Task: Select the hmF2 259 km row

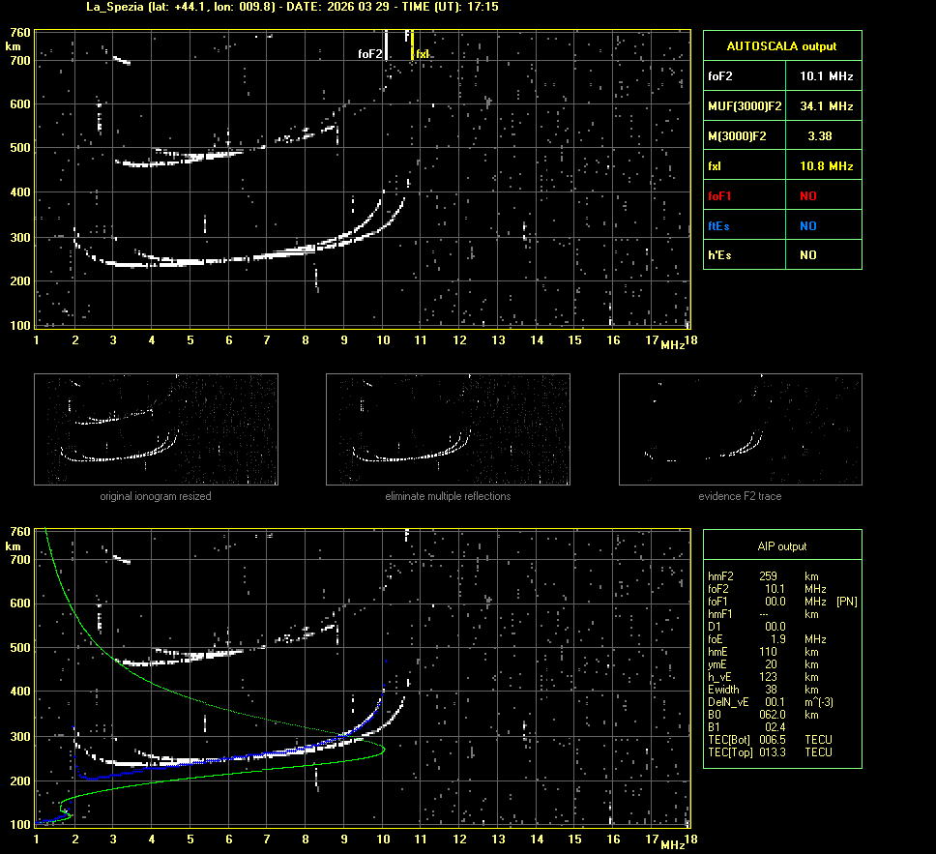Action: point(764,575)
